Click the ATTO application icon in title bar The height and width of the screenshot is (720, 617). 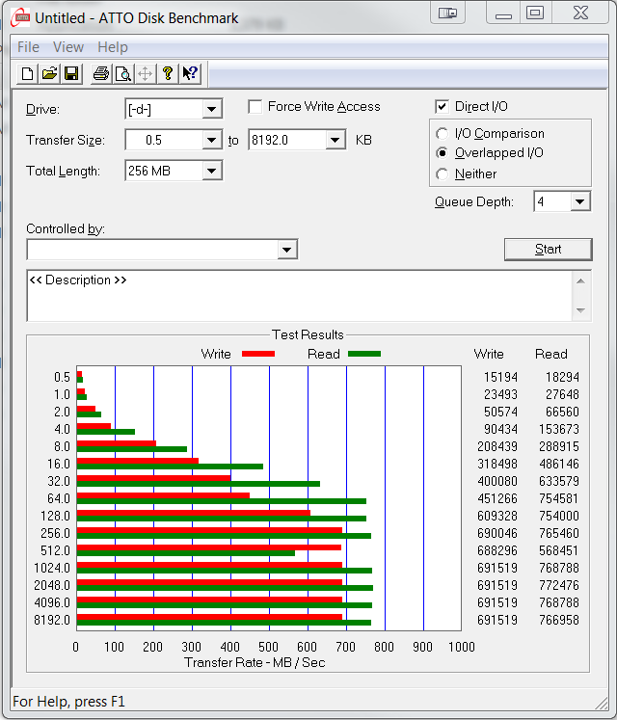(x=16, y=17)
